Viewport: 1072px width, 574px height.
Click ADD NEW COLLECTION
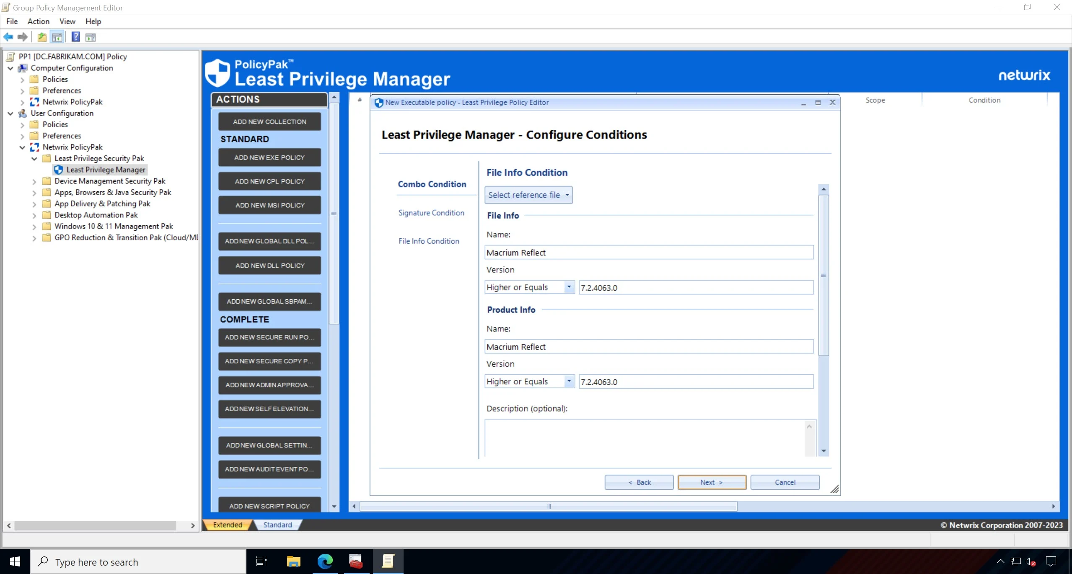[x=269, y=122]
